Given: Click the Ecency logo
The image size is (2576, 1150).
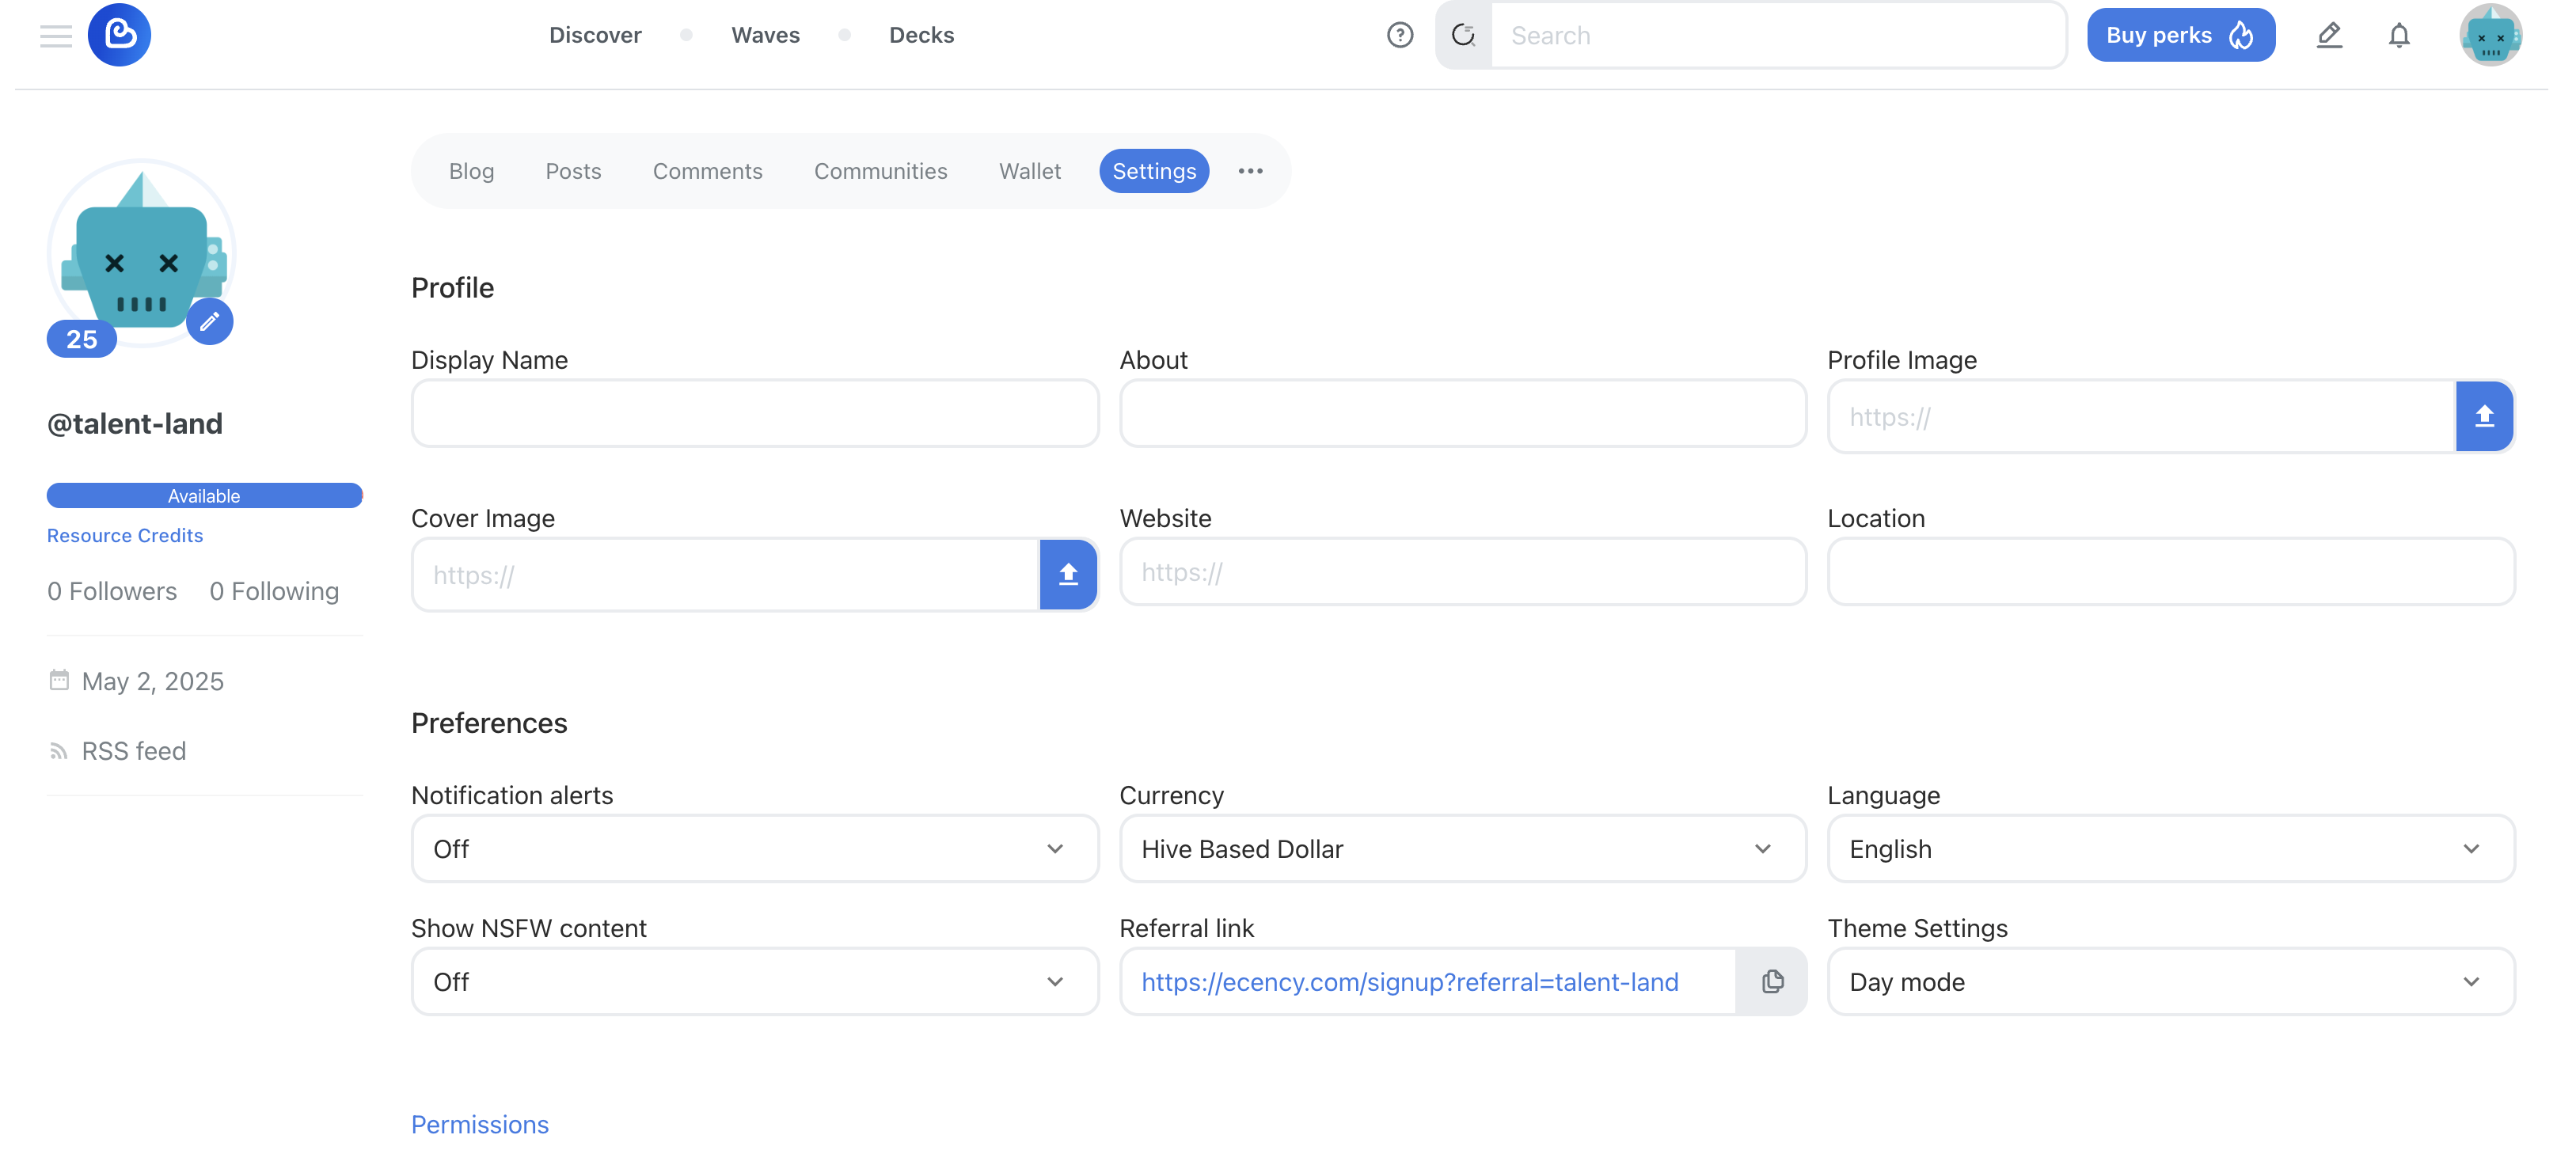Looking at the screenshot, I should click(x=119, y=35).
